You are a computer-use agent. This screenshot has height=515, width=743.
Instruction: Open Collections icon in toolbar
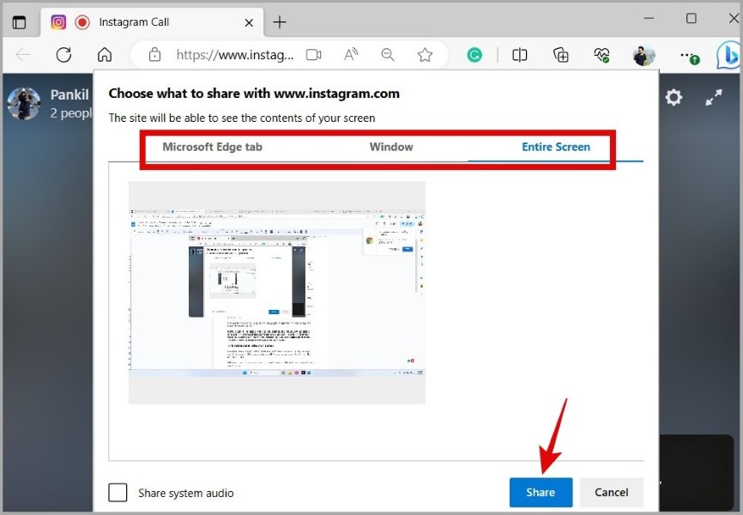560,55
